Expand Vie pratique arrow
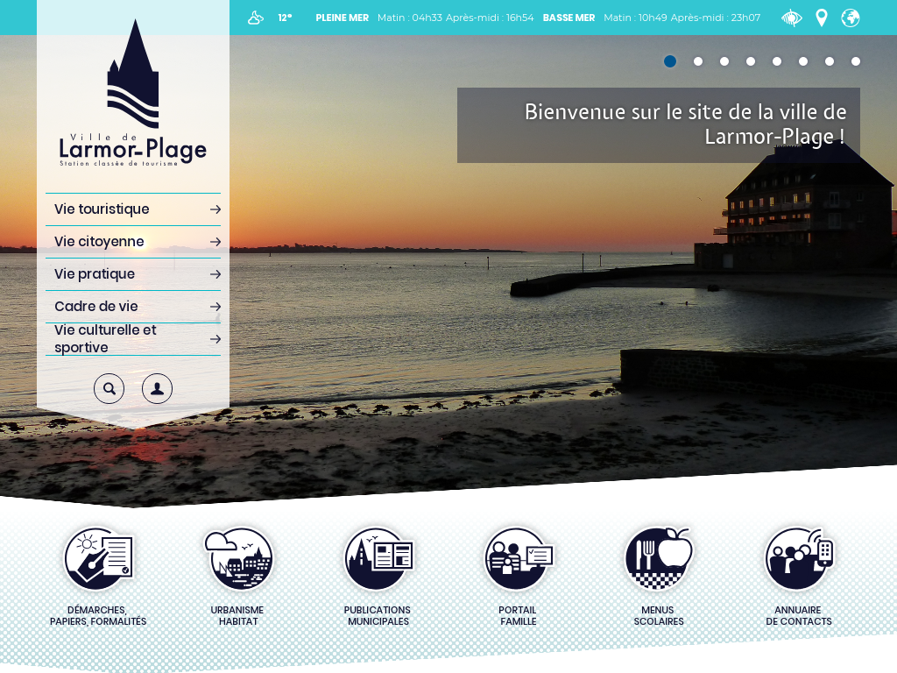 click(x=215, y=274)
